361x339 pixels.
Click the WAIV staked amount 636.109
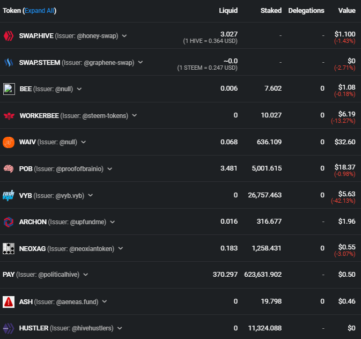click(269, 142)
